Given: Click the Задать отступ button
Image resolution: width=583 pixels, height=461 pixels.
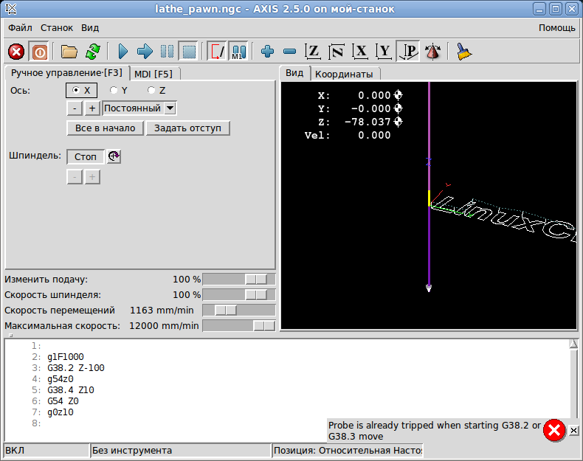Looking at the screenshot, I should (x=187, y=128).
